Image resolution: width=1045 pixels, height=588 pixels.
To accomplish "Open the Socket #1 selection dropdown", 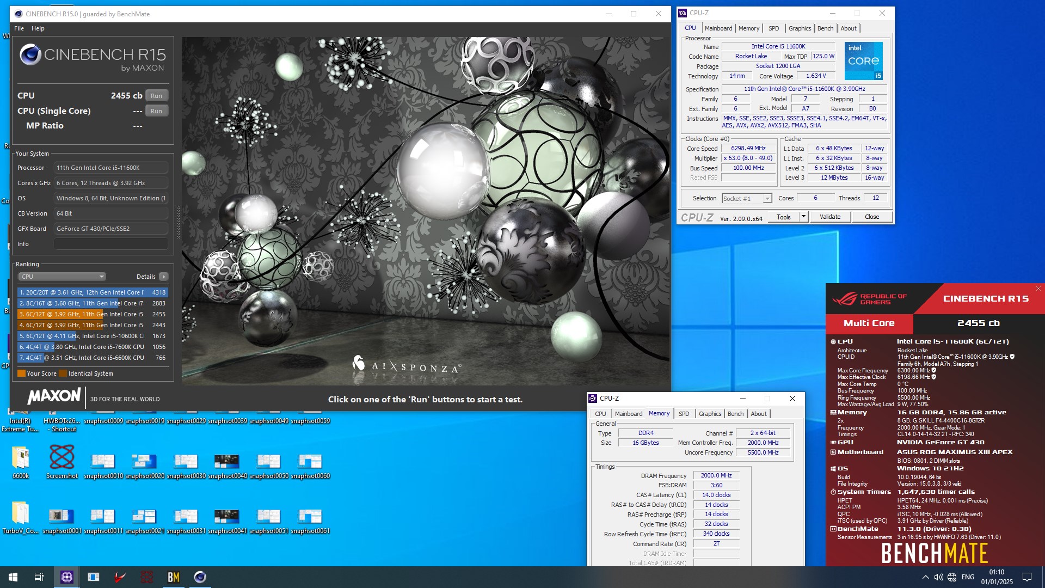I will pos(747,199).
